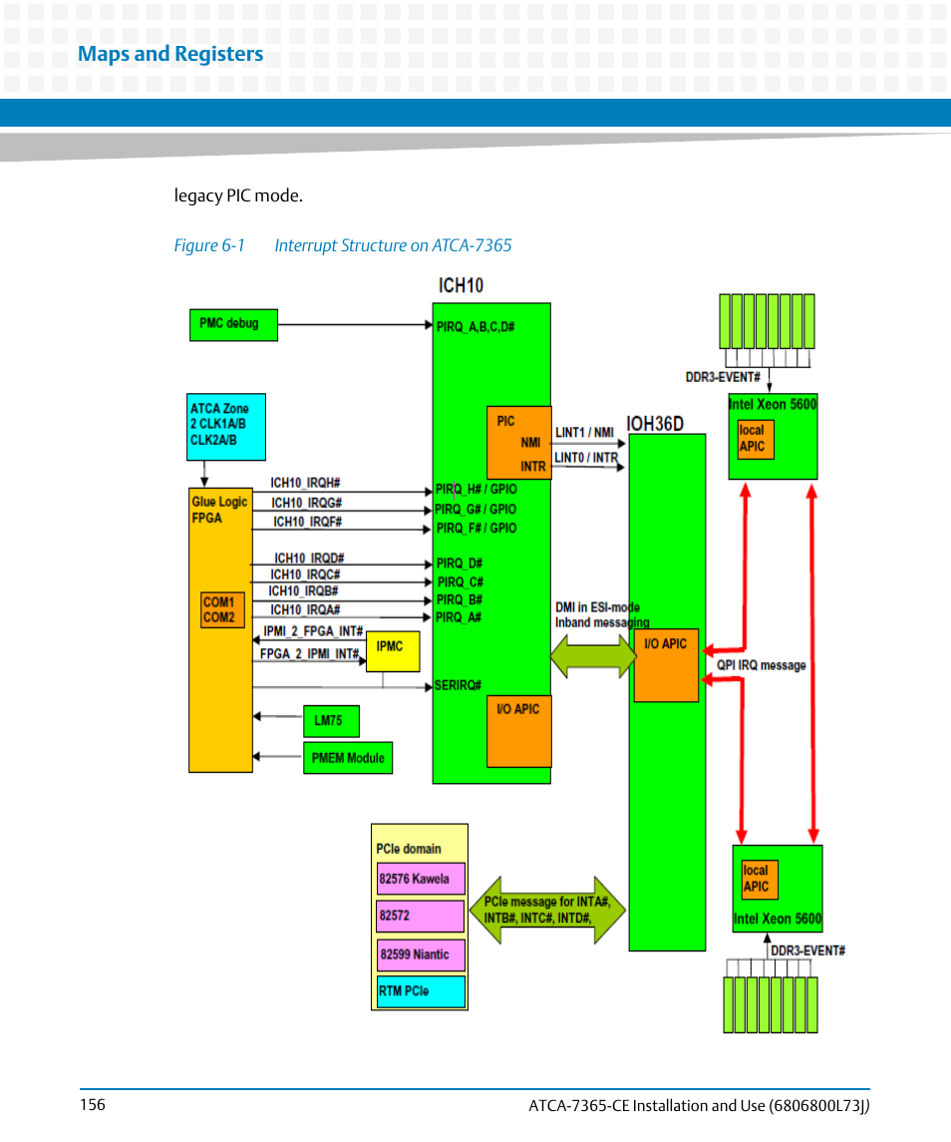Click the upper DDR3-EVENT# label
This screenshot has height=1142, width=951.
click(x=723, y=377)
